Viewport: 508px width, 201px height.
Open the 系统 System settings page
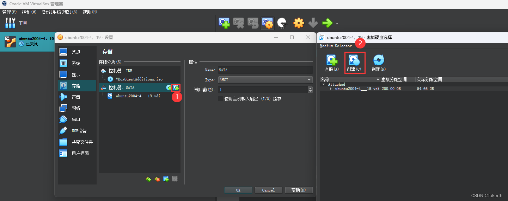tap(77, 63)
